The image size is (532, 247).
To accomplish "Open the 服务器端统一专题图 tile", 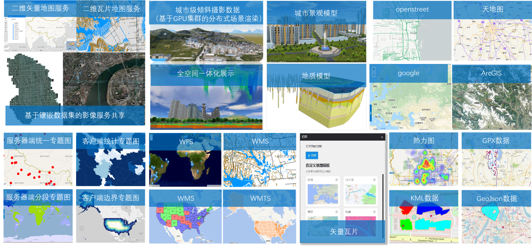I will 38,159.
